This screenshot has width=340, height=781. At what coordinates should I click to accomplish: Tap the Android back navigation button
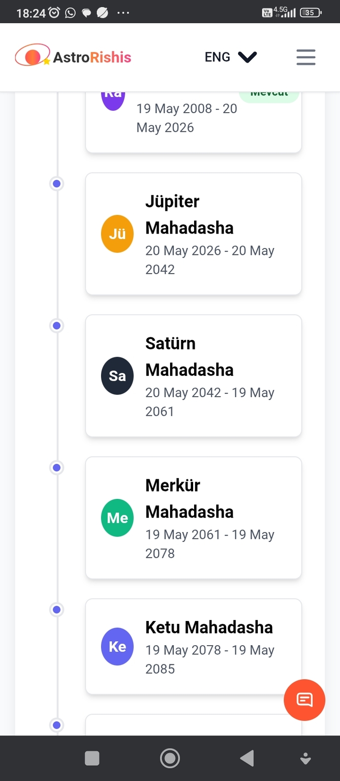point(247,758)
